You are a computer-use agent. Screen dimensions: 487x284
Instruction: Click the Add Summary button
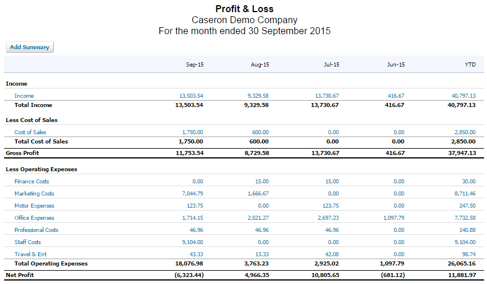(x=30, y=47)
